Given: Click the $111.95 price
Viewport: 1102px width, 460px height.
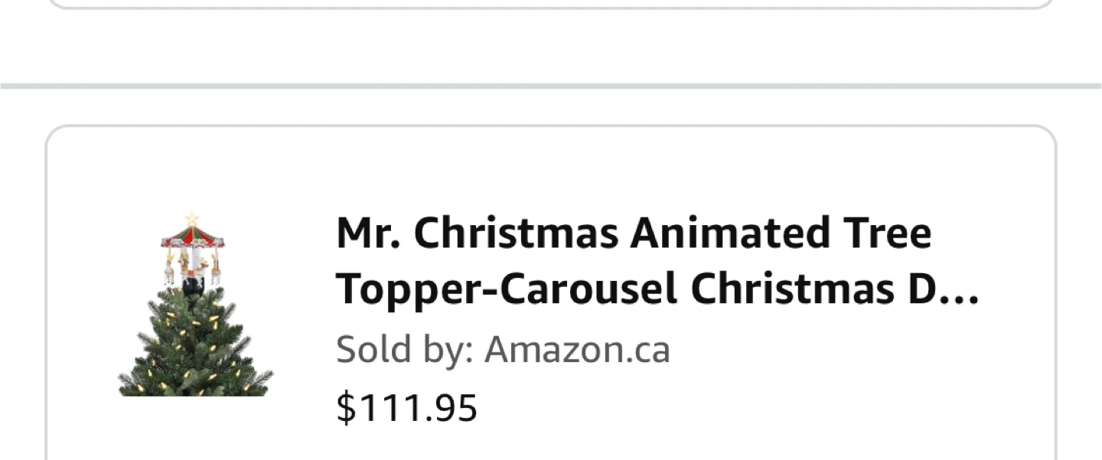Looking at the screenshot, I should tap(406, 407).
